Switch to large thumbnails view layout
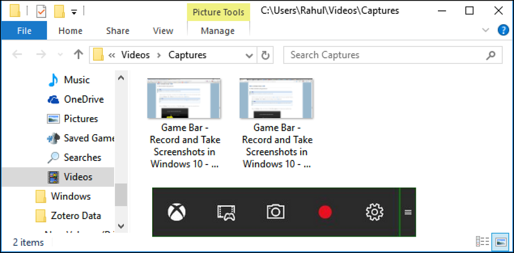The height and width of the screenshot is (253, 514). [502, 242]
